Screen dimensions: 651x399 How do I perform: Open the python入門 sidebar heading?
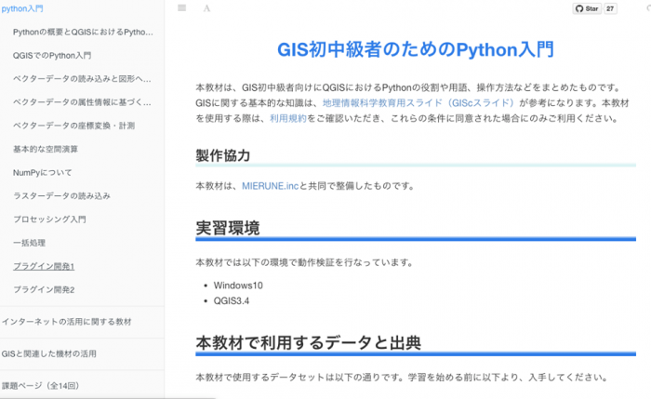point(22,8)
